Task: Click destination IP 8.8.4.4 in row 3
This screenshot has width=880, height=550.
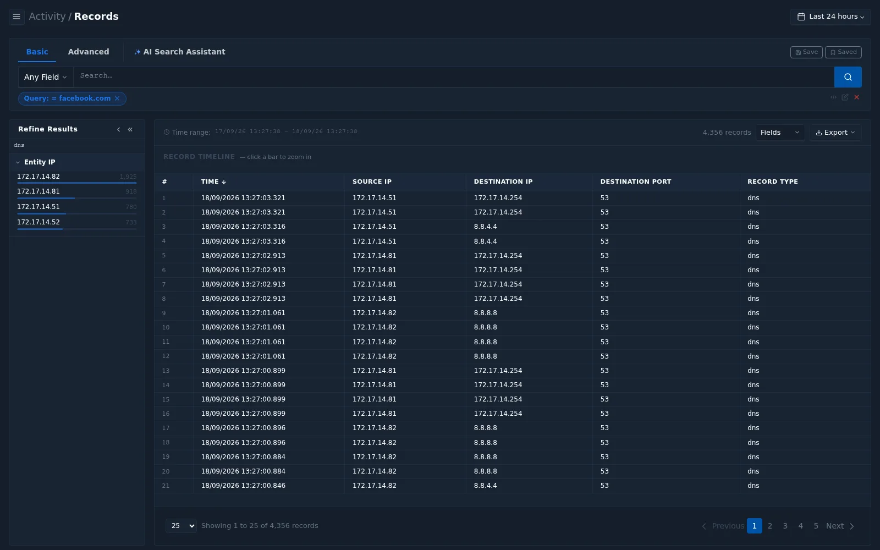Action: click(485, 227)
